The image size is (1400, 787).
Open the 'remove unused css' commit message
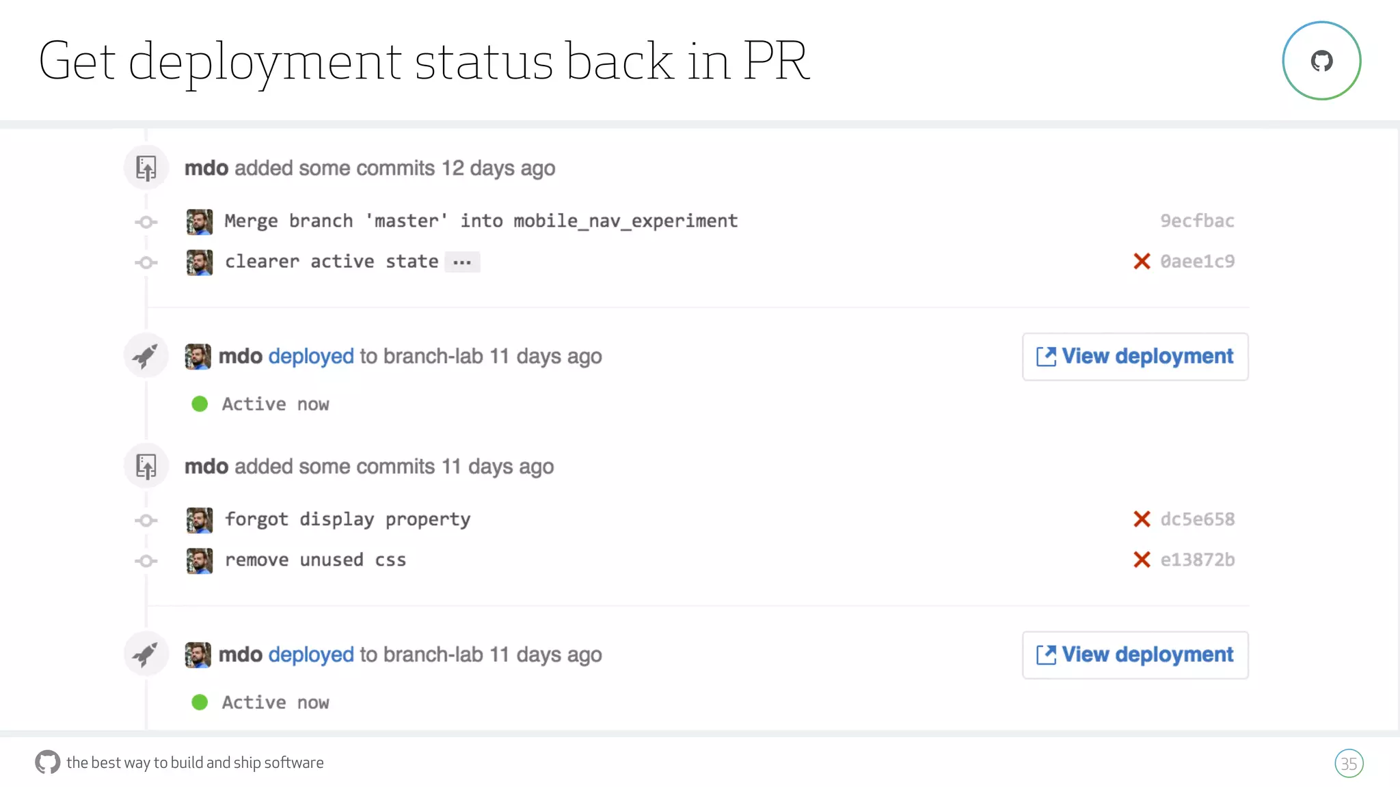pos(315,560)
